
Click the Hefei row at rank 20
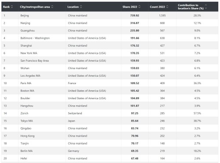pyautogui.click(x=110, y=158)
